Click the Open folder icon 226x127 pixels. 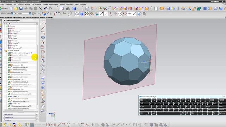tap(16, 8)
